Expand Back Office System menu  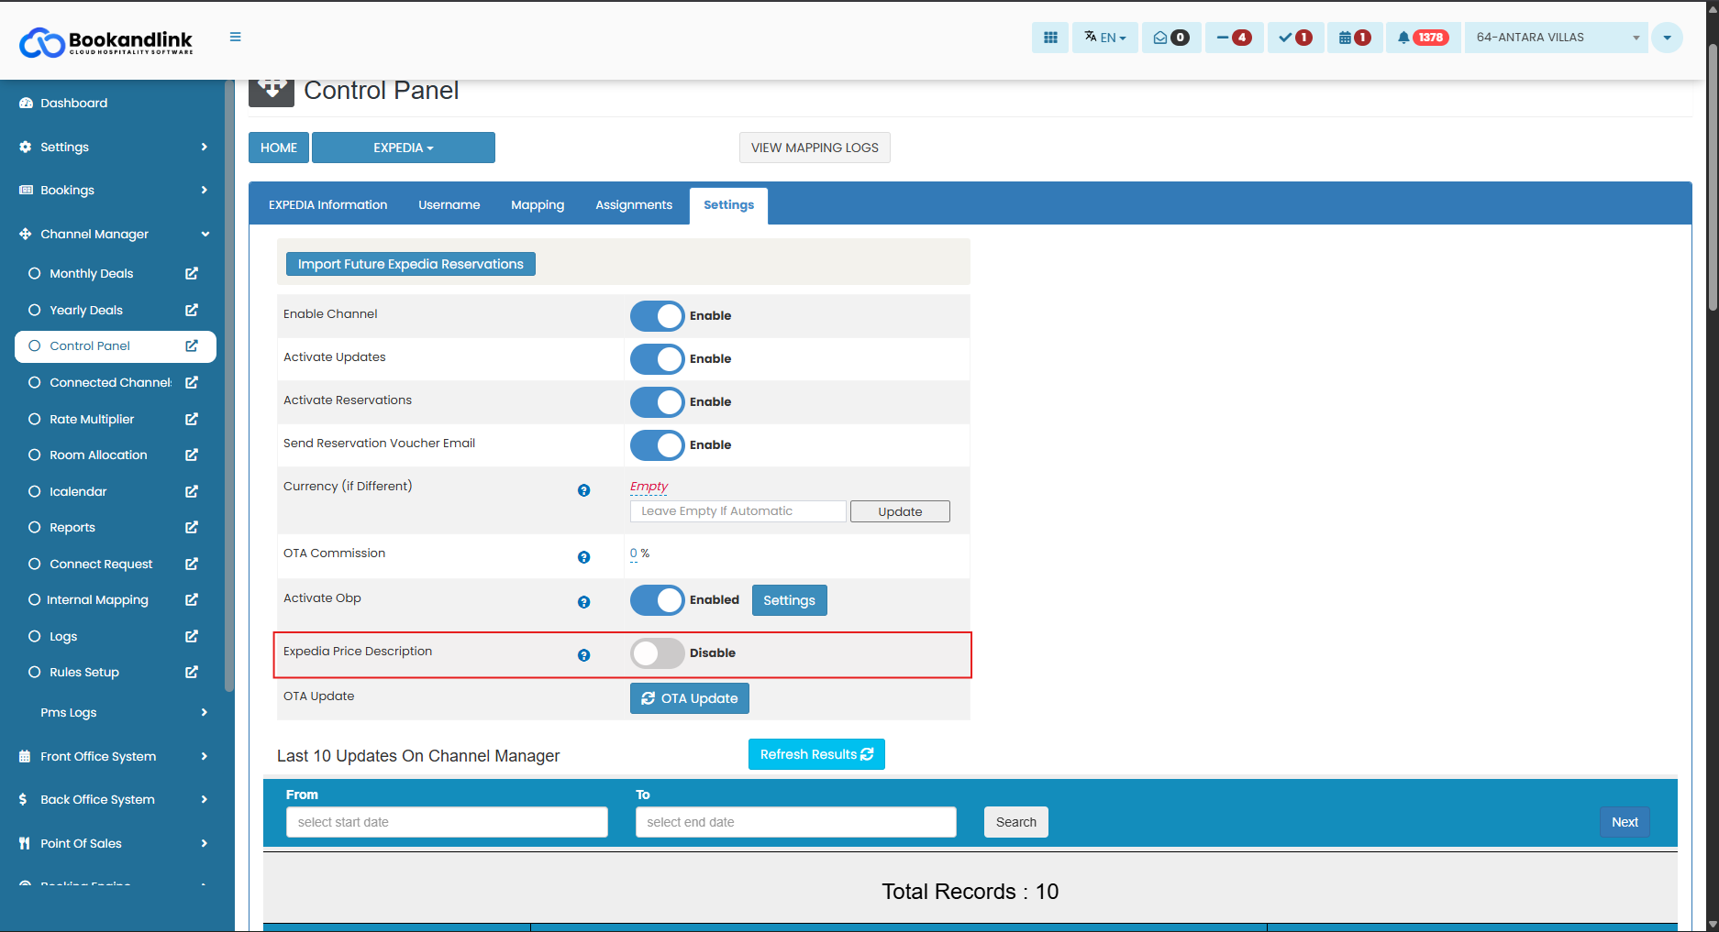[114, 799]
